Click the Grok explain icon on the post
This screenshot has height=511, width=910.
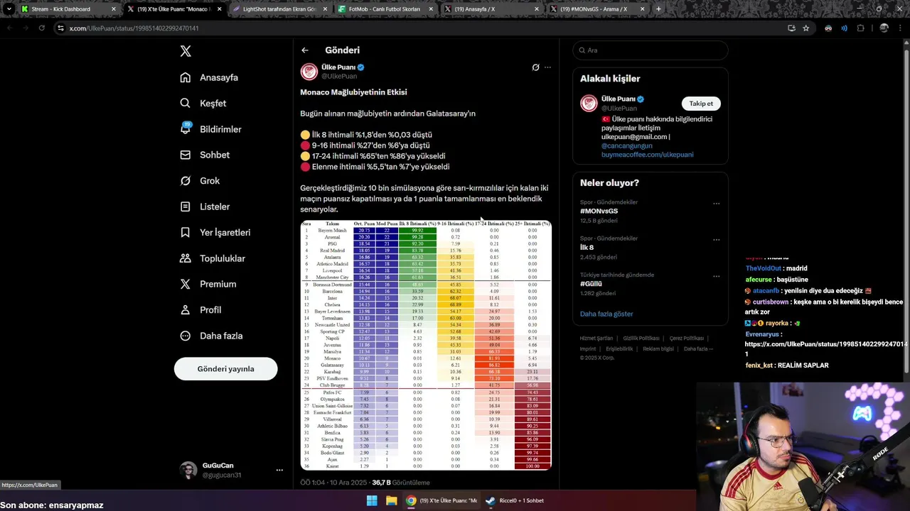tap(535, 67)
